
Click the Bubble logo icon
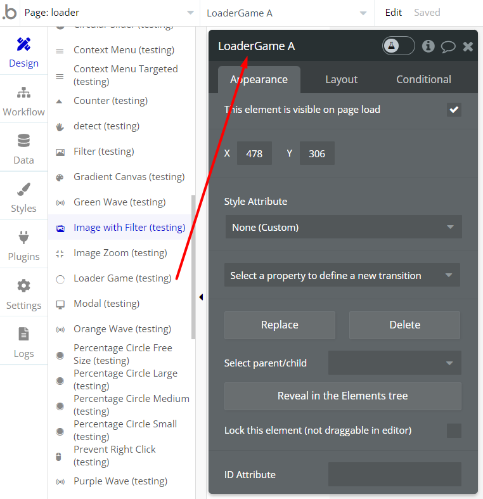tap(10, 13)
